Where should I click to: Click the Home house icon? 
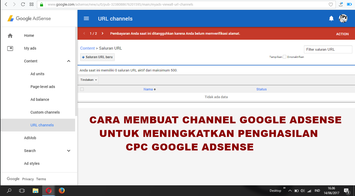pos(10,35)
